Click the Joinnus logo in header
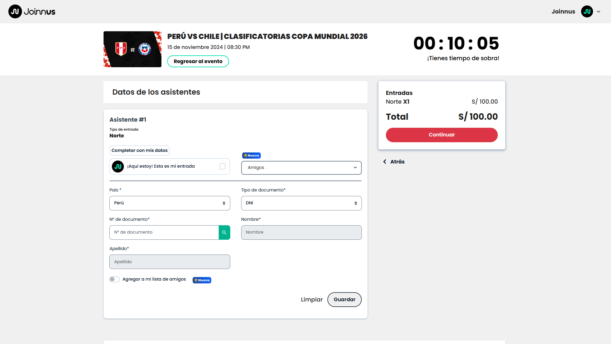This screenshot has height=344, width=611. click(x=32, y=12)
